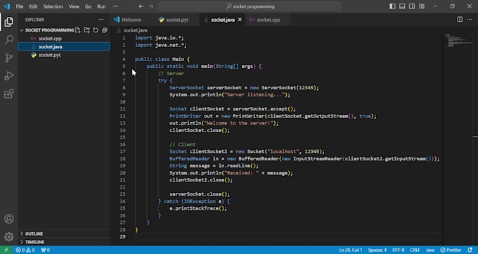Open the Edit menu
This screenshot has width=478, height=254.
pyautogui.click(x=33, y=6)
